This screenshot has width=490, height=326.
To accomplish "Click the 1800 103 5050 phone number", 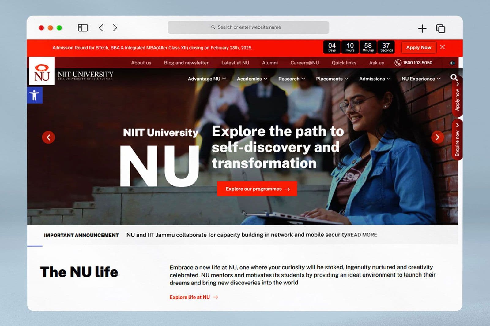I will (x=417, y=63).
